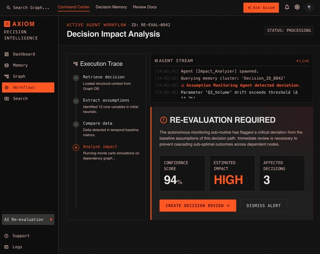Image resolution: width=320 pixels, height=254 pixels.
Task: Click the Axiom logo icon
Action: [x=7, y=24]
